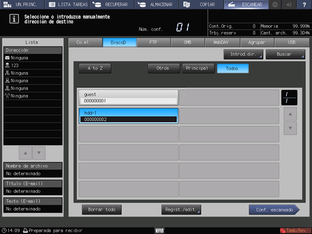Select the DiscoD tab
The image size is (312, 234).
coord(119,42)
